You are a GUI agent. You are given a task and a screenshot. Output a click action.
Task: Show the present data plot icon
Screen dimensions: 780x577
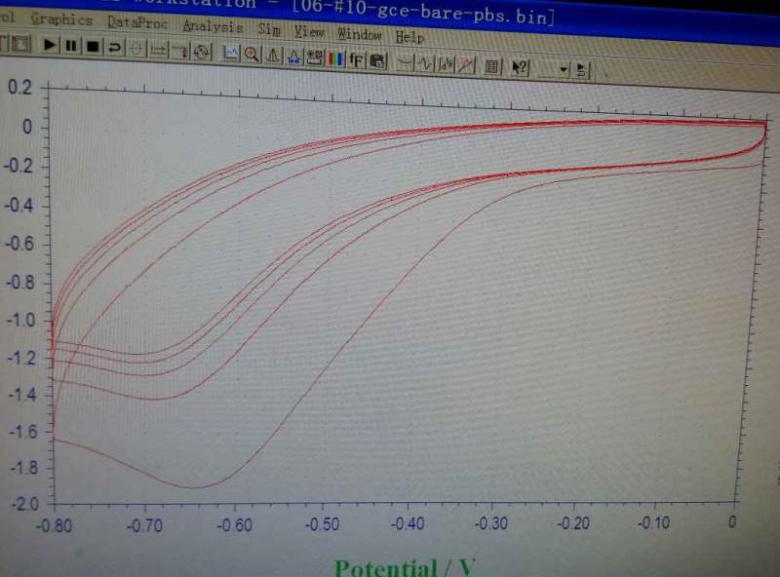pos(231,54)
